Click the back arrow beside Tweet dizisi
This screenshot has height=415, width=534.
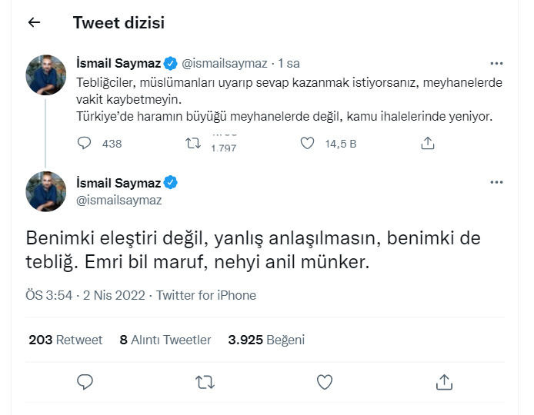pyautogui.click(x=33, y=23)
